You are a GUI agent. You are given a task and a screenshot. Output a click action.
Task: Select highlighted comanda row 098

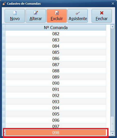coord(56,133)
